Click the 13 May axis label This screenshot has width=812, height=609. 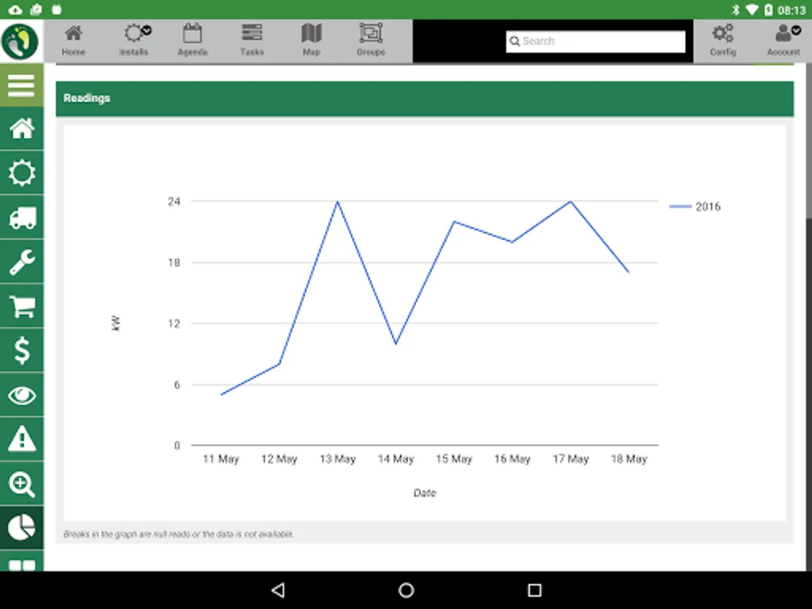coord(338,459)
